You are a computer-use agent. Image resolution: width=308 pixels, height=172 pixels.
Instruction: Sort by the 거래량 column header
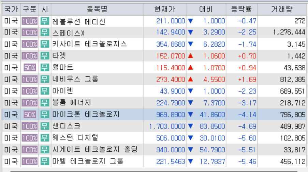coord(282,9)
